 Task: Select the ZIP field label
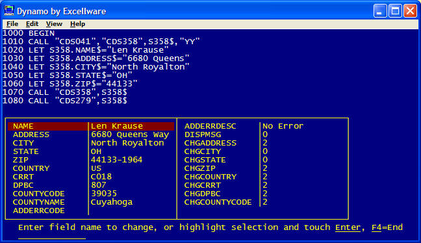(20, 160)
